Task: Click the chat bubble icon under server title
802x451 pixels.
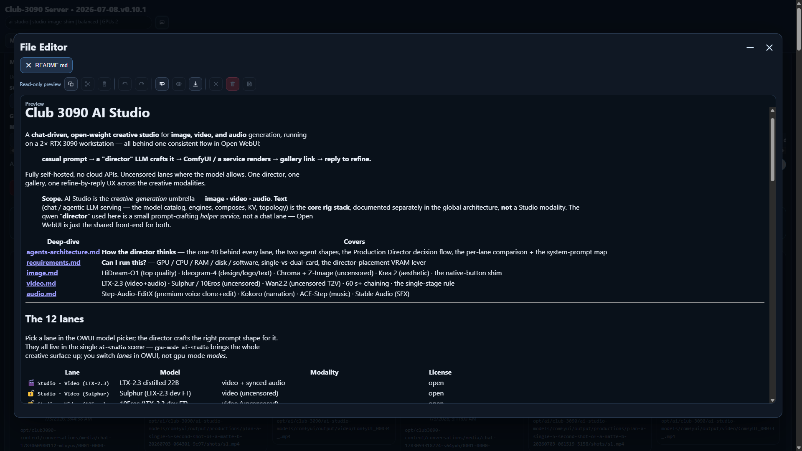Action: coord(162,22)
